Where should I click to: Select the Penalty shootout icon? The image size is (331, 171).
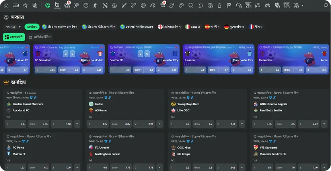(x=248, y=6)
